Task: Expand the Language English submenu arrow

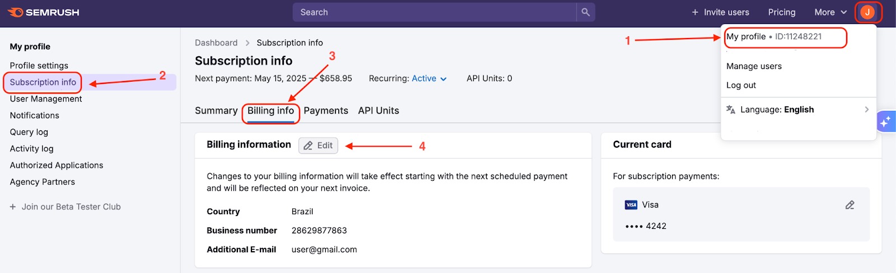Action: click(x=866, y=110)
